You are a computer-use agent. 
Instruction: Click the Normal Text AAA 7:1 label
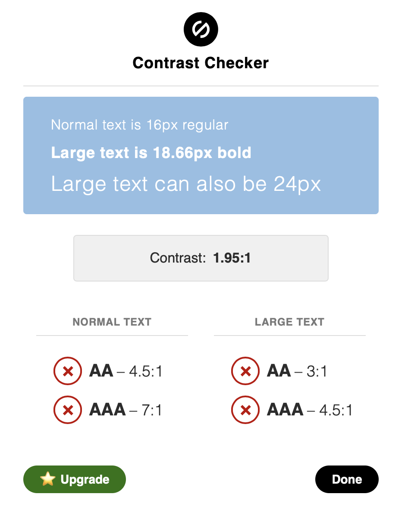coord(126,410)
